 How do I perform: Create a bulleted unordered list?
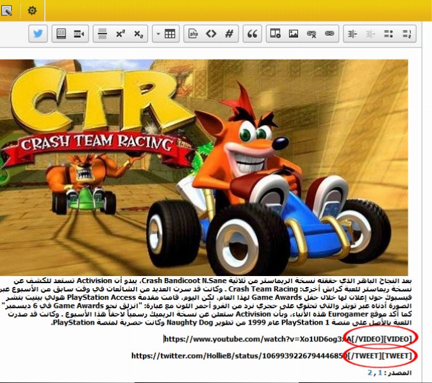click(388, 34)
